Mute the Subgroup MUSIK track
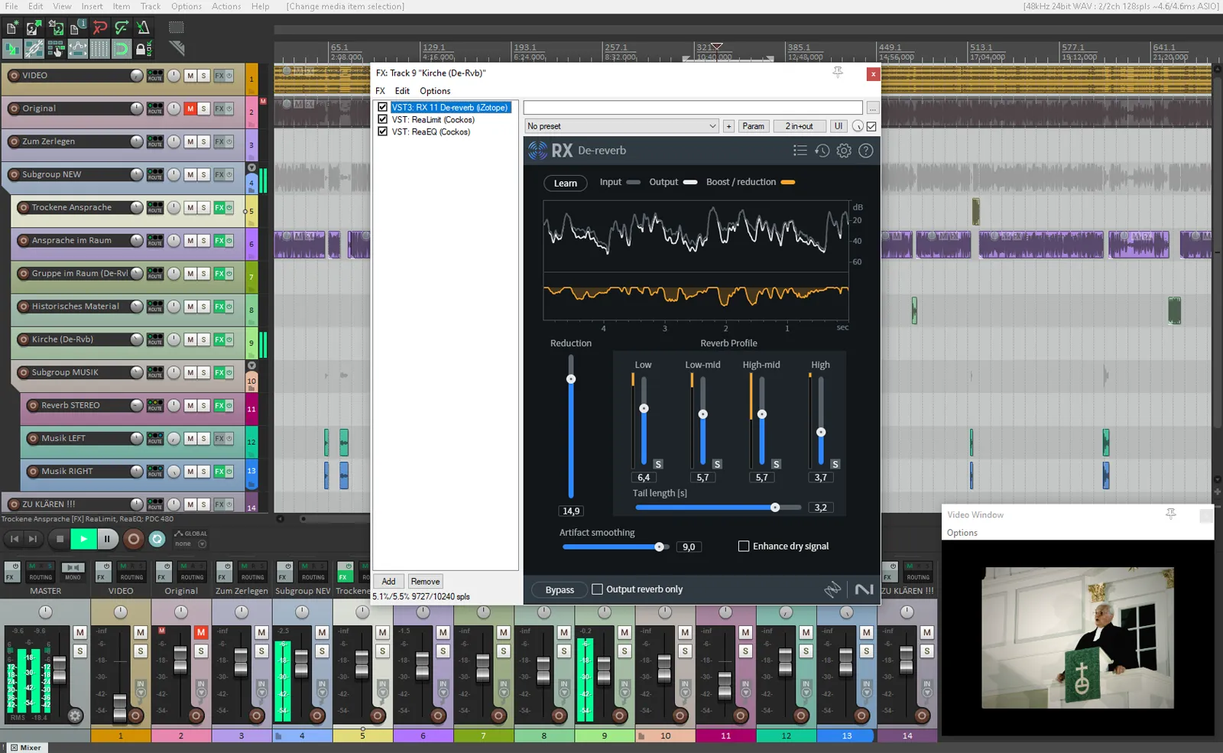The image size is (1223, 753). [190, 372]
